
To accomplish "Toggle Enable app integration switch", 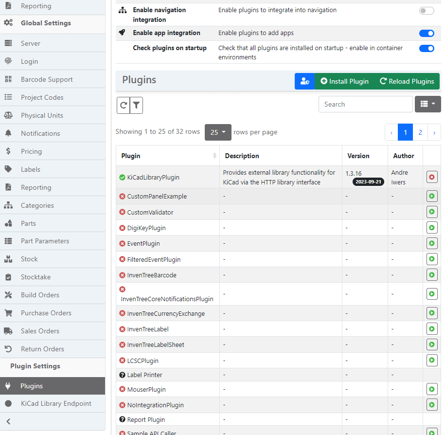I will [427, 33].
